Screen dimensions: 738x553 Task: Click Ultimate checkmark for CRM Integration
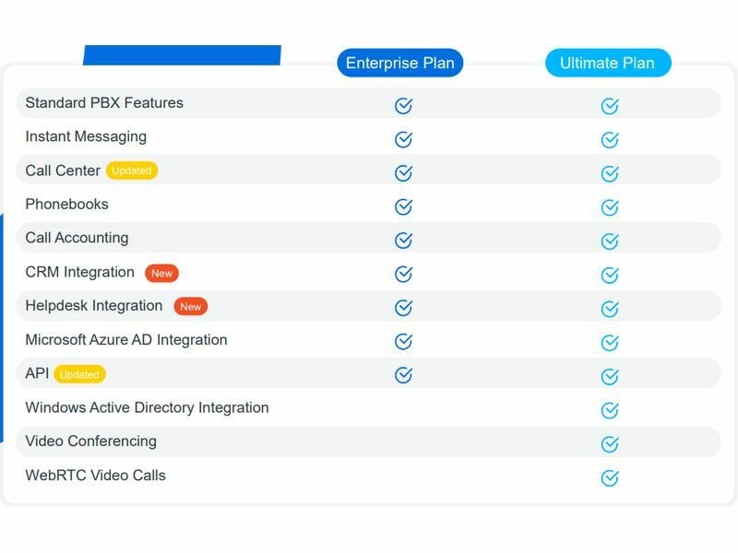pos(610,275)
